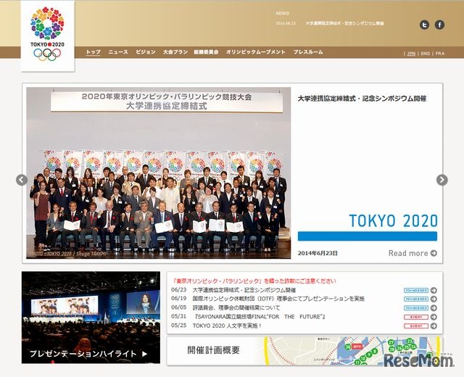
Task: Click TOKYO2020 tag on 06/23 row
Action: coord(416,290)
